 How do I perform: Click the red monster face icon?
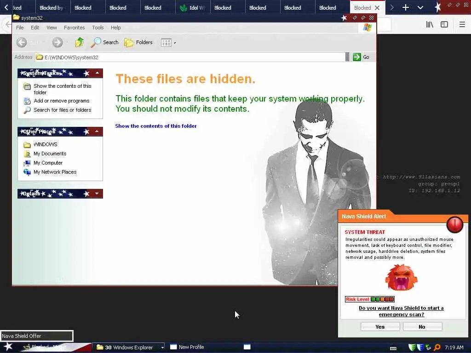[x=401, y=277]
